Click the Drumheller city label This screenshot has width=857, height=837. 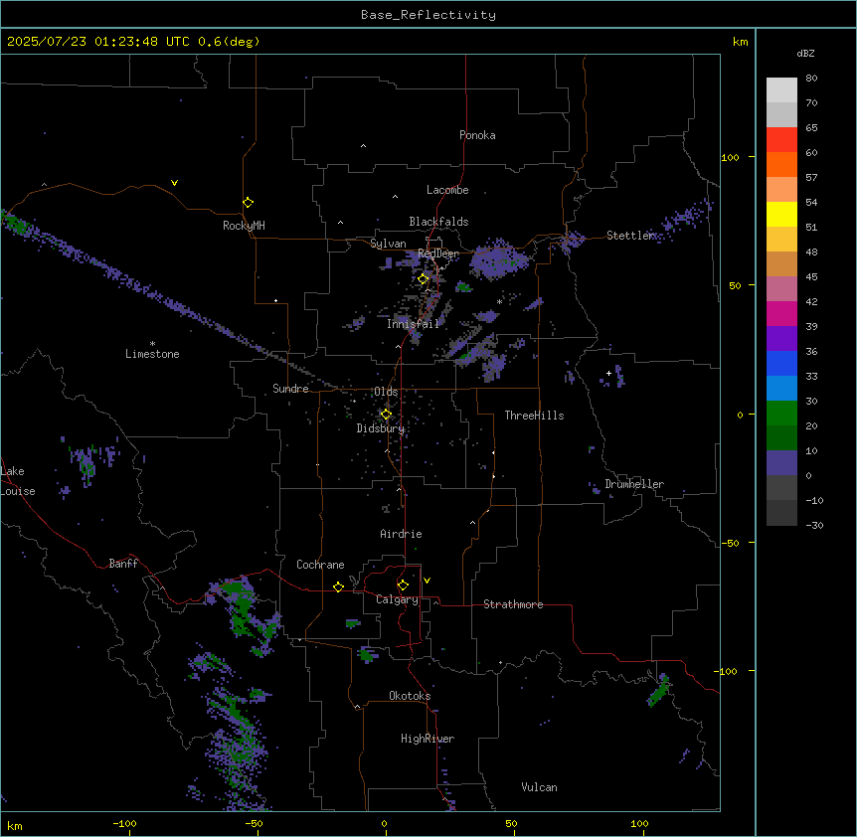click(x=634, y=484)
